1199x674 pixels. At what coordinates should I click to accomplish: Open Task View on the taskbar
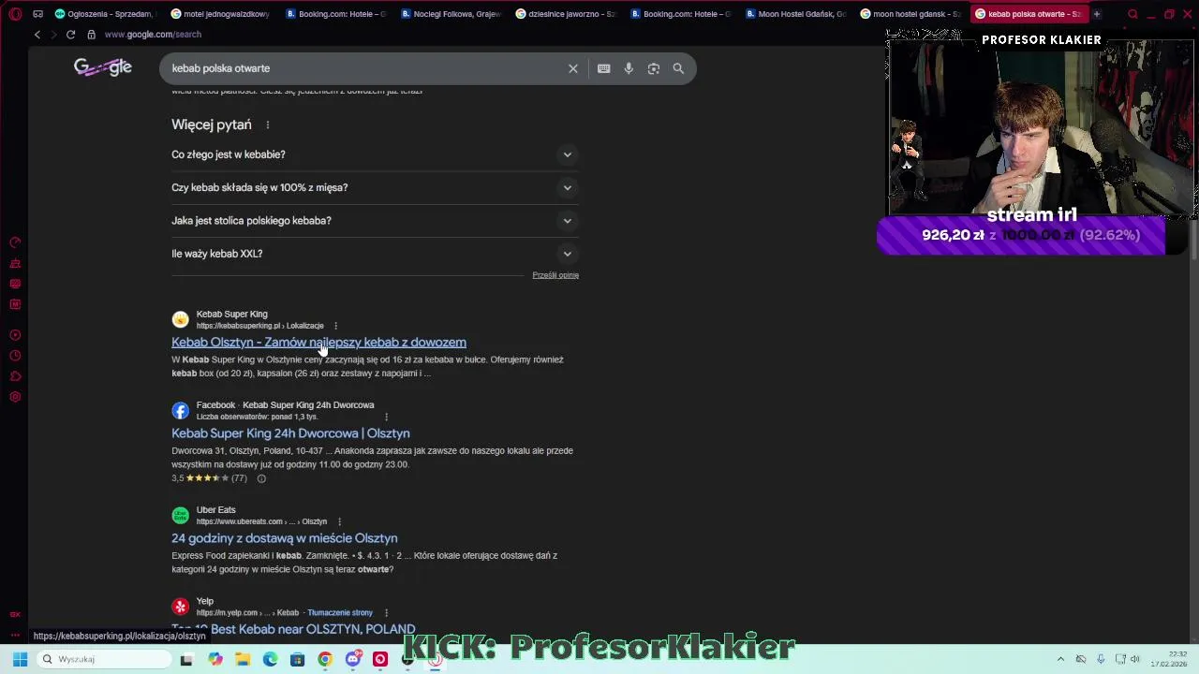tap(186, 659)
